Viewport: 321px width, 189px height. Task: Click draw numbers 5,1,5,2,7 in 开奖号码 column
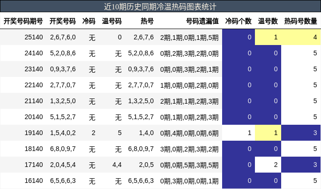(63, 117)
